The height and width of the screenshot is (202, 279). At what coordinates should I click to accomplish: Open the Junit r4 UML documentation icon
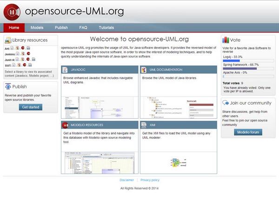coord(23,59)
